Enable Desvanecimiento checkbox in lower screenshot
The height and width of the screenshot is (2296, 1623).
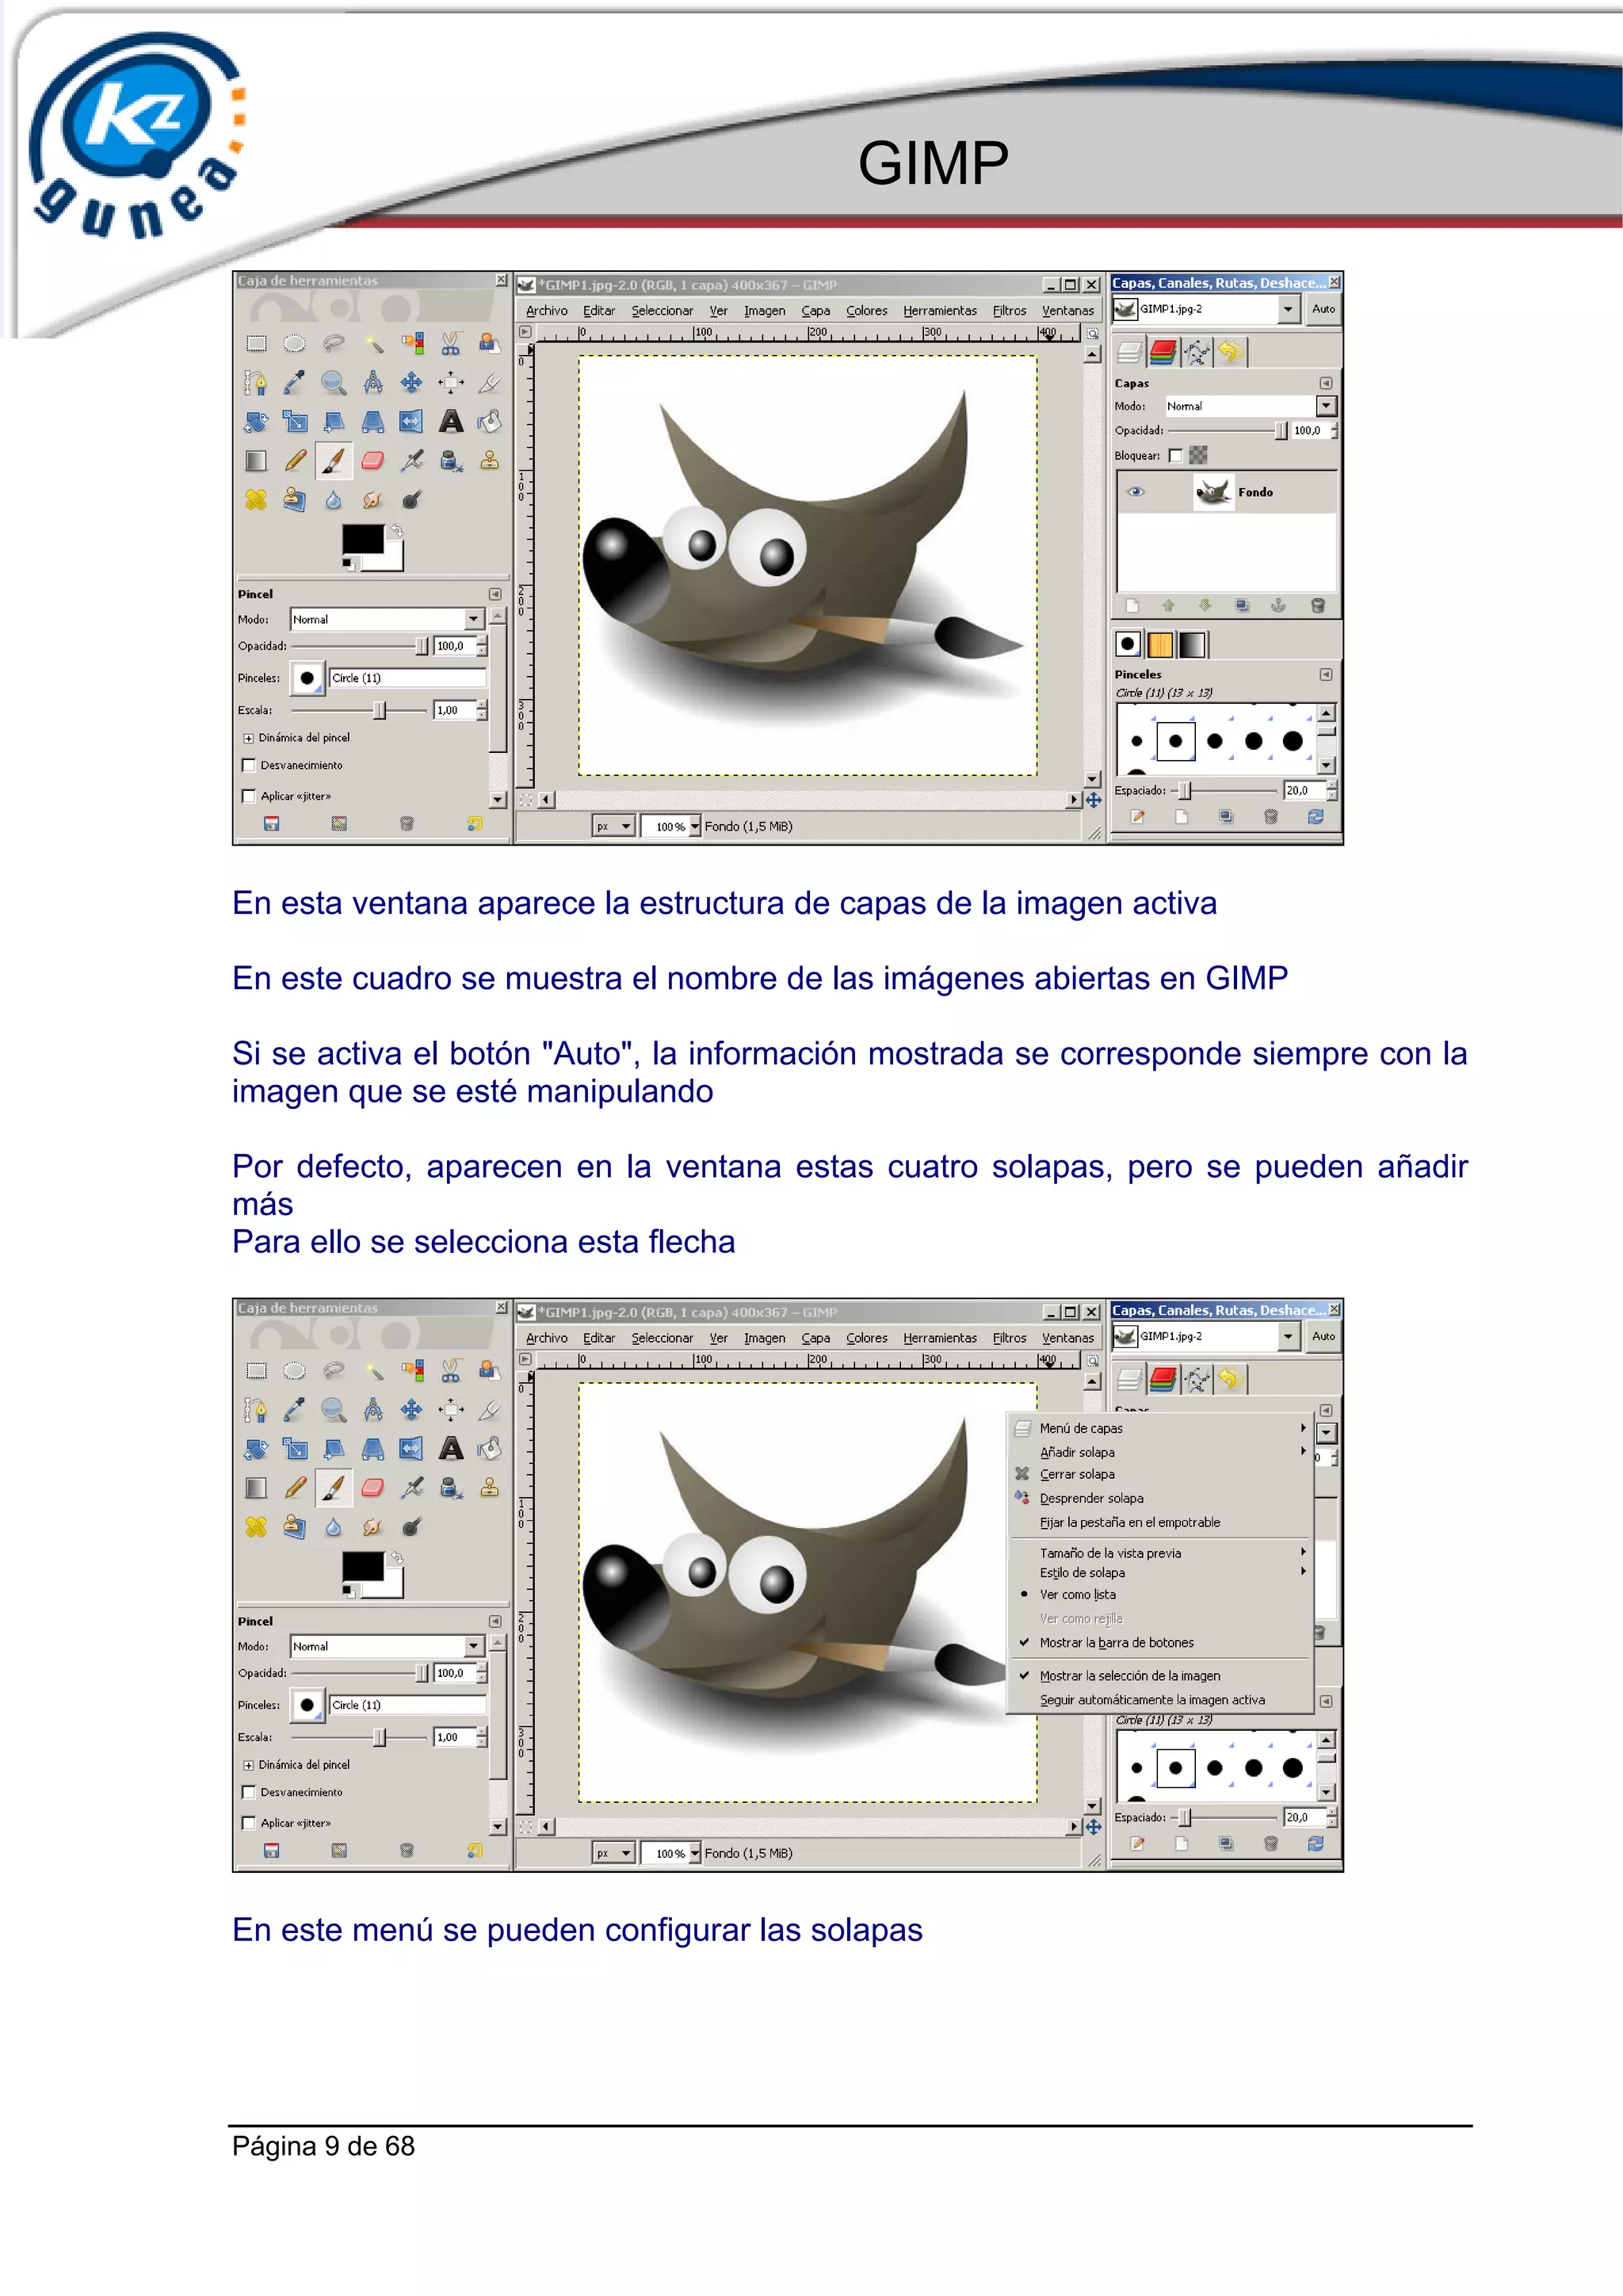click(249, 1792)
